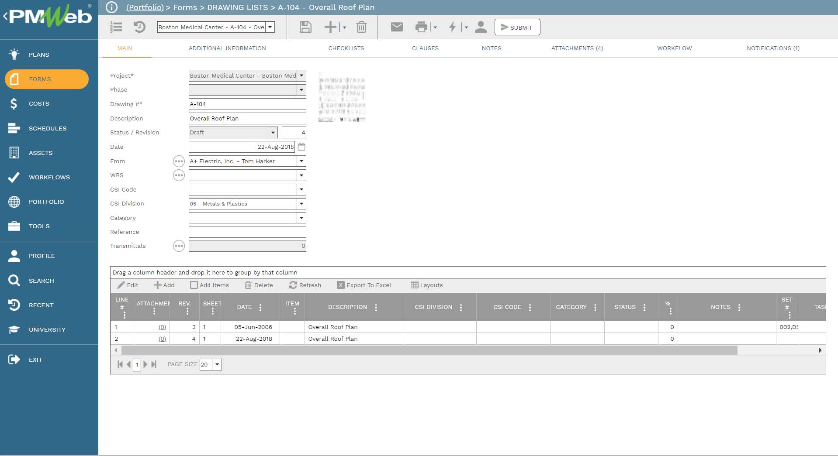Click Export To Excel

[x=364, y=285]
